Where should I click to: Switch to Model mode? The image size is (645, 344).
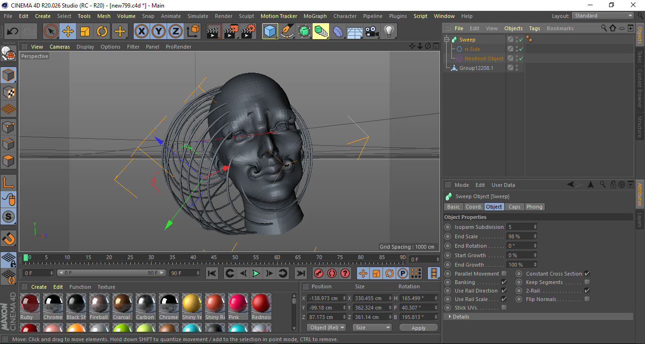[8, 76]
